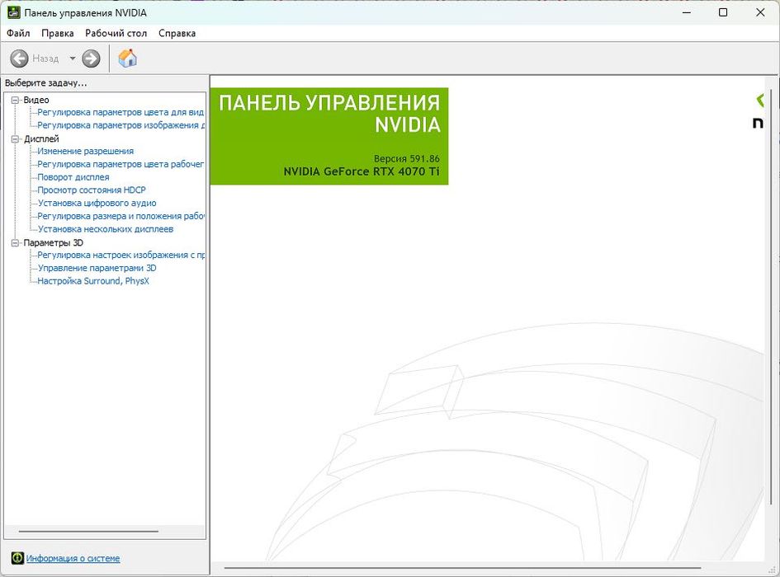Click the NVIDIA GeForce RTX 4070 Ti text
780x577 pixels.
[x=362, y=171]
